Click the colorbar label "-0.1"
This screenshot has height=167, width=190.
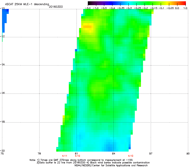click(161, 8)
